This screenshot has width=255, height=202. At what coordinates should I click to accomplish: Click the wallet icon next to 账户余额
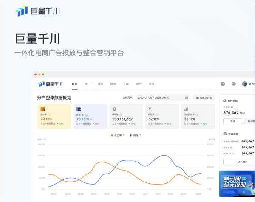pos(225,101)
